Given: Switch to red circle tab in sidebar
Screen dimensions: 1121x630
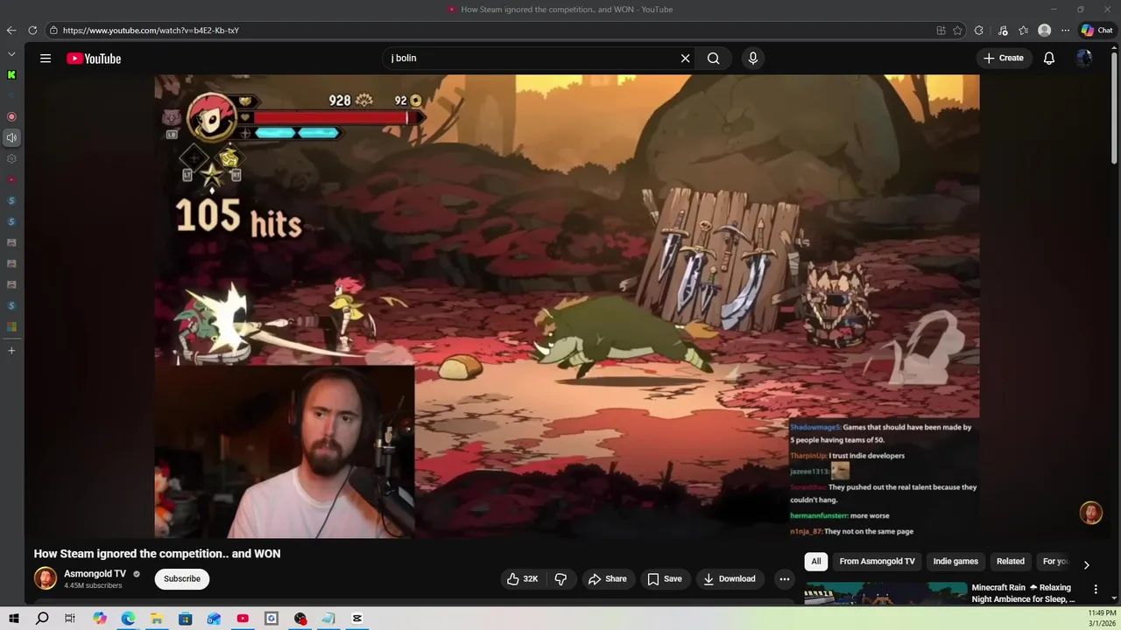Looking at the screenshot, I should click(11, 116).
